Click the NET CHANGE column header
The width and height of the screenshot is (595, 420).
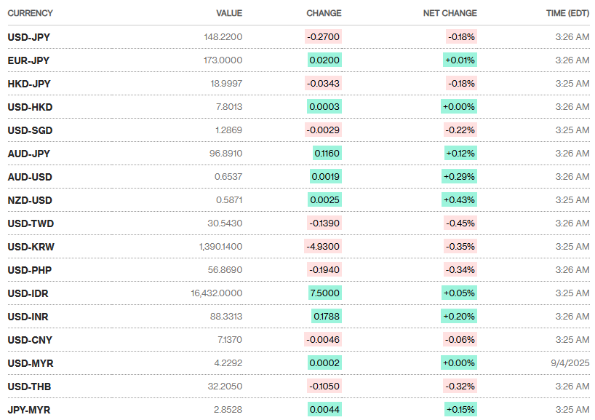click(x=450, y=13)
